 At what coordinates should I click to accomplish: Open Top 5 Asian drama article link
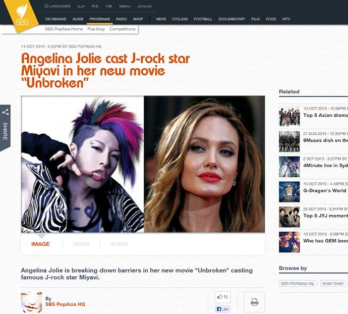325,115
